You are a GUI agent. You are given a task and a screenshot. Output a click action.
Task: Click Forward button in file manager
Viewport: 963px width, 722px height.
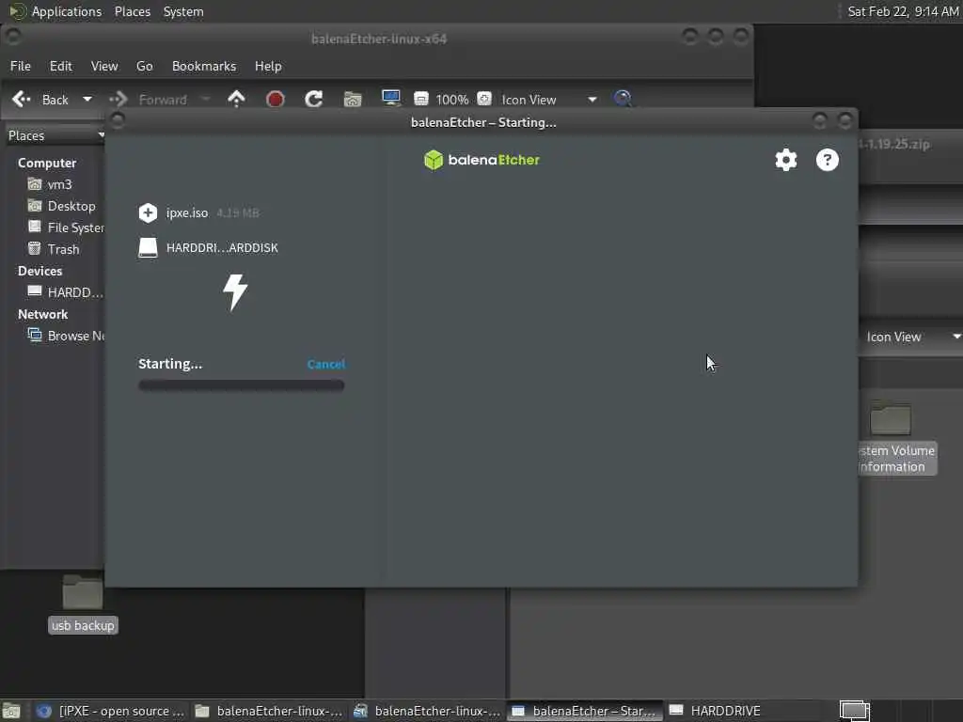click(x=150, y=100)
